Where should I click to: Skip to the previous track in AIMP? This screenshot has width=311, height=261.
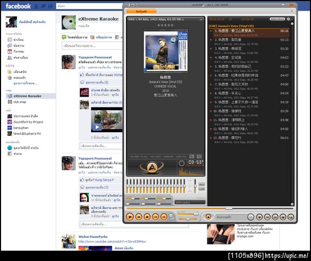point(155,217)
